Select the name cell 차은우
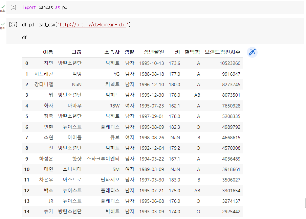This screenshot has height=219, width=306. click(x=46, y=180)
